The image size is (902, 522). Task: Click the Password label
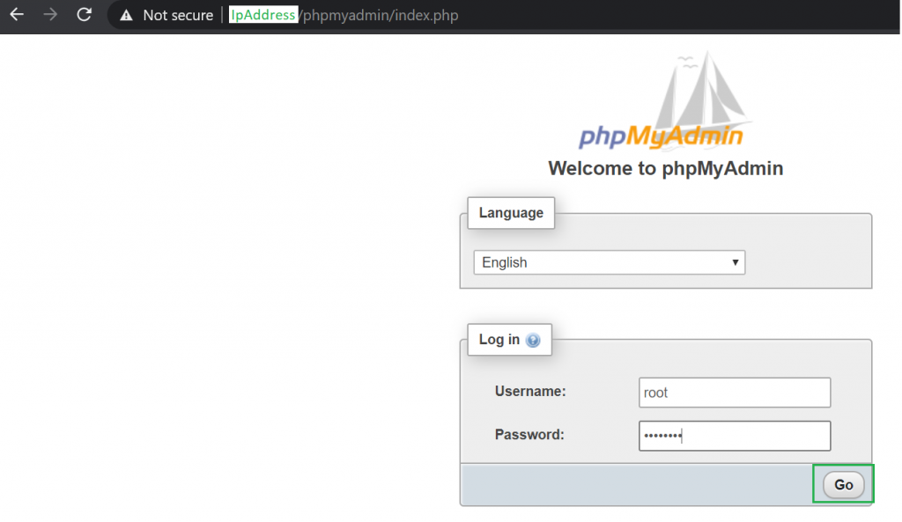click(x=529, y=434)
